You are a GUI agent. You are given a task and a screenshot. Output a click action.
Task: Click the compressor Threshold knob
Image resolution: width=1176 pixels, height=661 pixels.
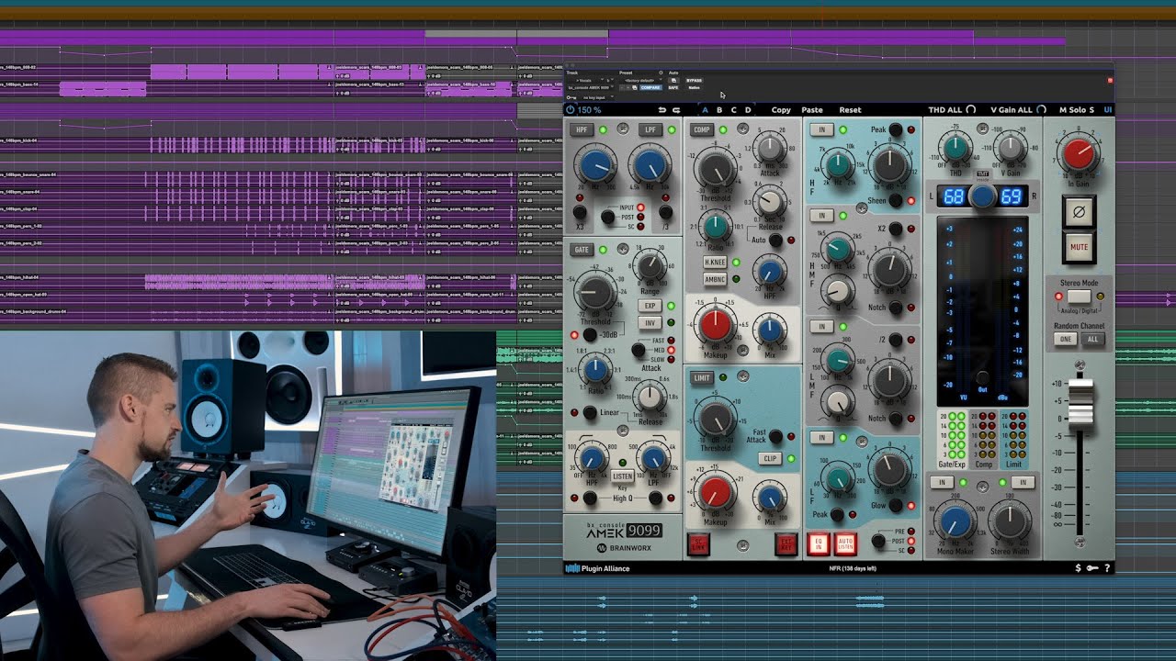point(715,169)
